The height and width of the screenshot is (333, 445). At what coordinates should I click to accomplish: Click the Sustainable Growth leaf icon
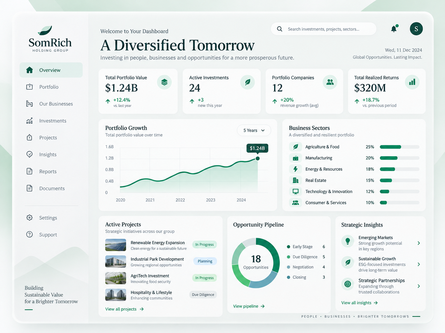(348, 262)
